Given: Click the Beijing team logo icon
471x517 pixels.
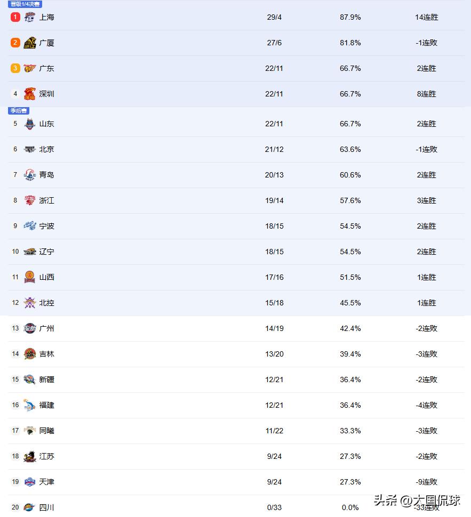Looking at the screenshot, I should pos(30,149).
